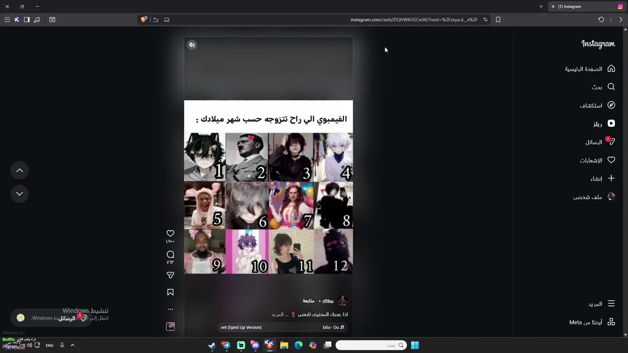Viewport: 628px width, 353px height.
Task: Go to the next reel with down arrow
Action: pyautogui.click(x=20, y=194)
